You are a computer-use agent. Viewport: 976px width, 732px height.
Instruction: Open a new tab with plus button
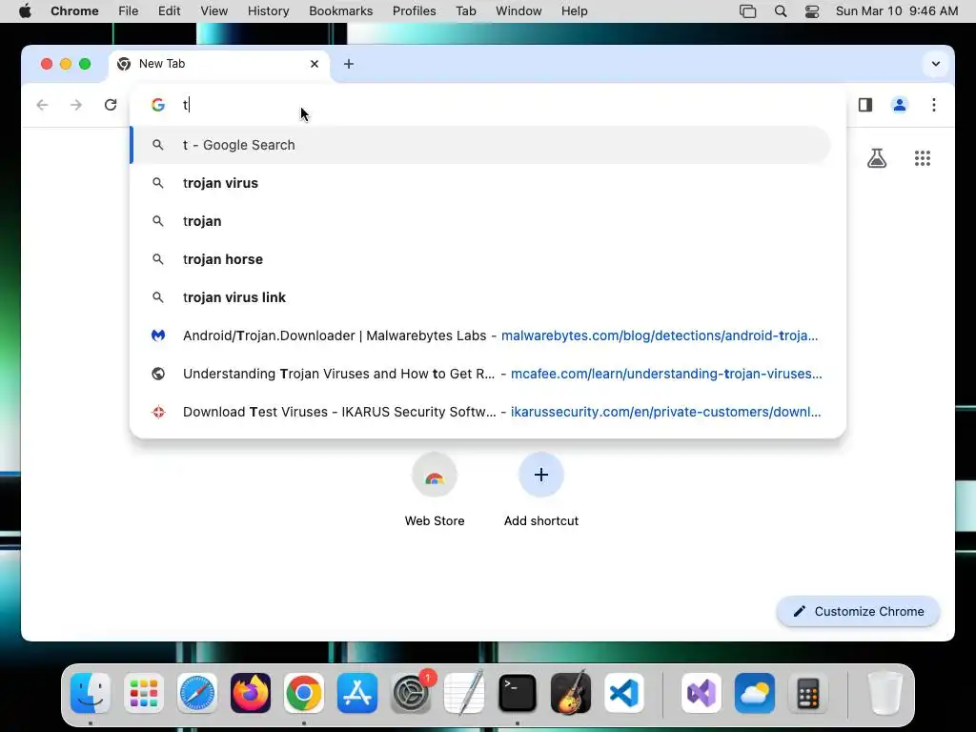tap(349, 64)
